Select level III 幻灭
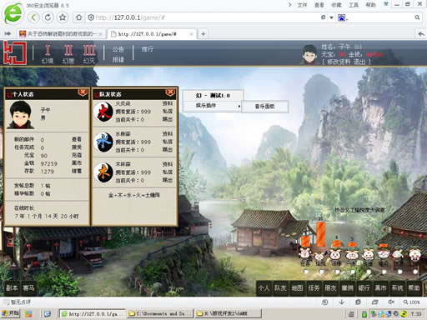Image resolution: width=427 pixels, height=320 pixels. [89, 54]
